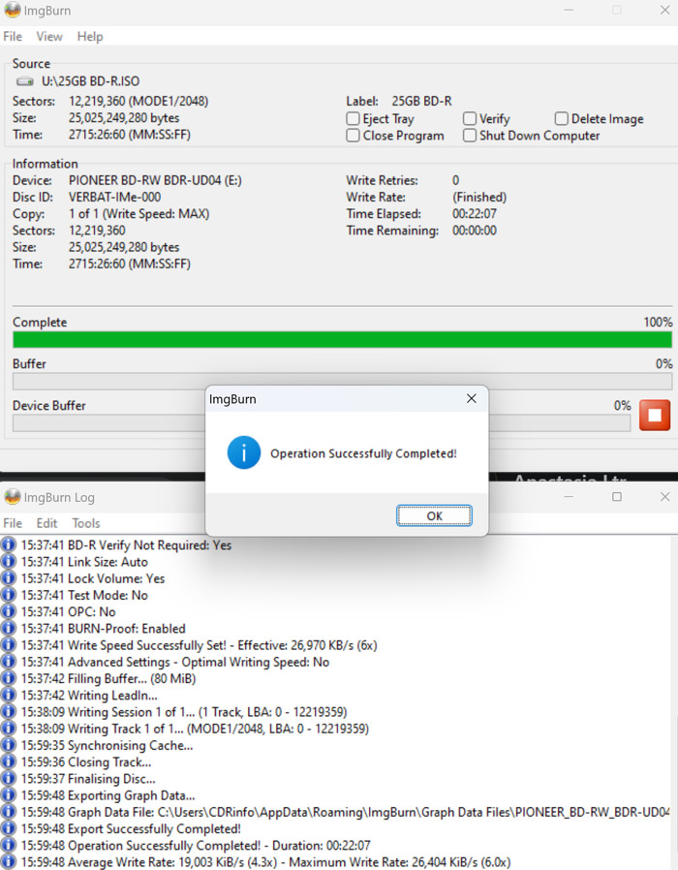The height and width of the screenshot is (870, 678).
Task: Click the green Complete progress bar
Action: tap(342, 339)
